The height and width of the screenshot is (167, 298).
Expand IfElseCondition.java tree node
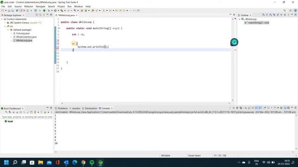11,37
